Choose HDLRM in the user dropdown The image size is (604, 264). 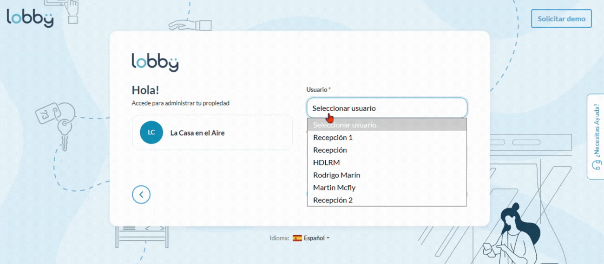coord(327,163)
